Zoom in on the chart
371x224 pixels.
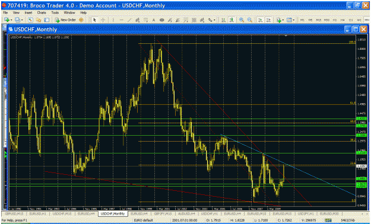point(242,20)
